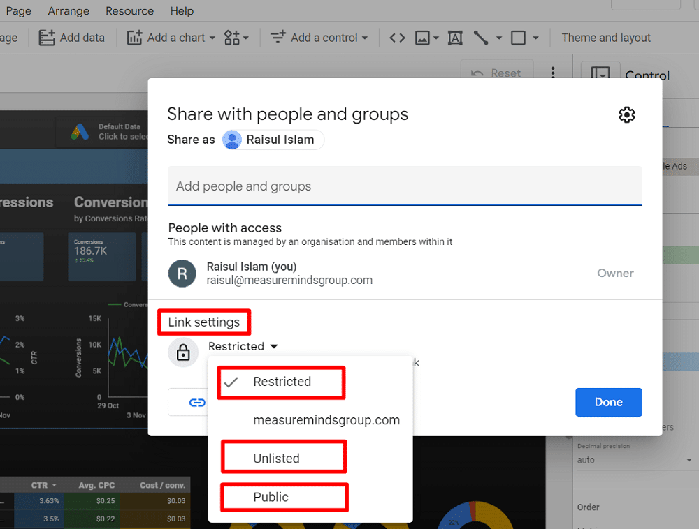The height and width of the screenshot is (529, 699).
Task: Open the Restricted access dropdown
Action: click(243, 346)
